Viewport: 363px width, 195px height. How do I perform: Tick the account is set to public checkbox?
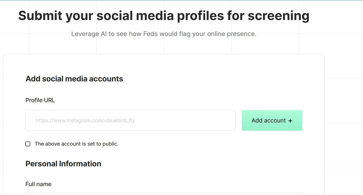click(x=28, y=144)
